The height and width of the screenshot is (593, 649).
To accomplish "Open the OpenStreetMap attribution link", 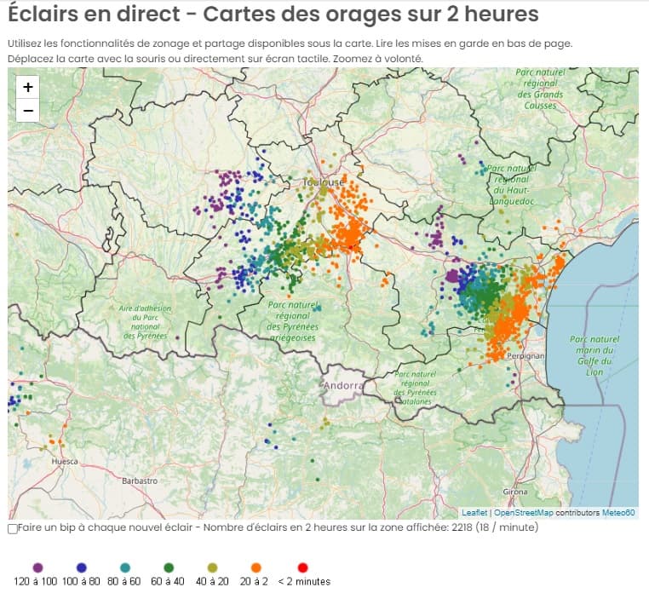I will coord(523,513).
